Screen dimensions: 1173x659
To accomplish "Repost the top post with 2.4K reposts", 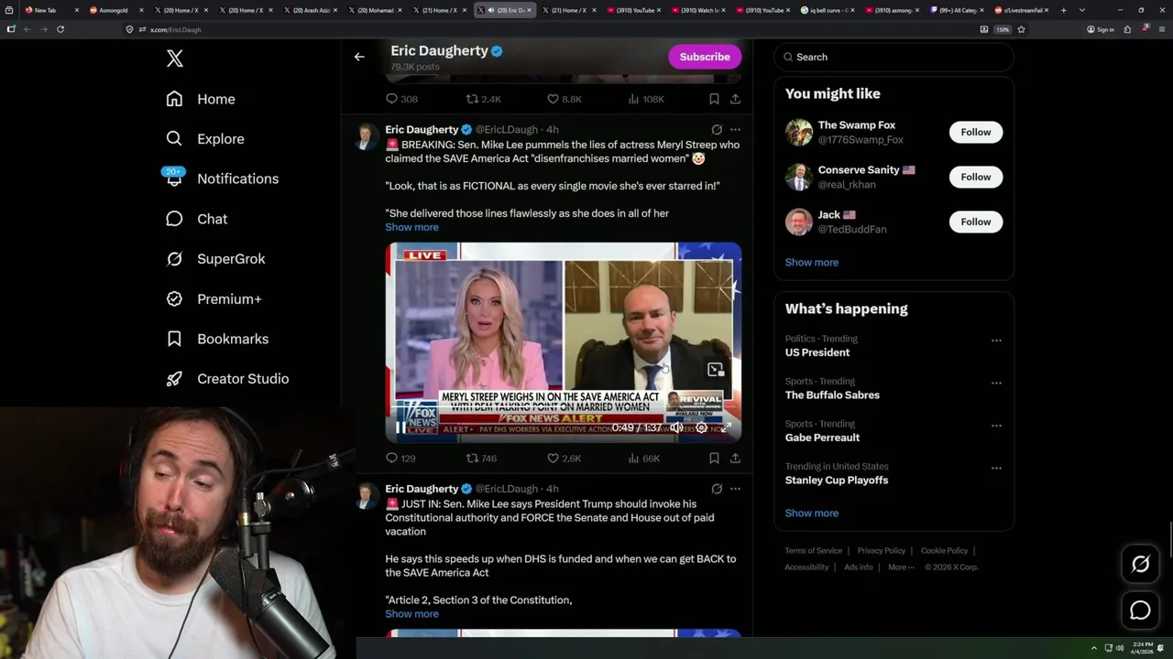I will pyautogui.click(x=483, y=99).
